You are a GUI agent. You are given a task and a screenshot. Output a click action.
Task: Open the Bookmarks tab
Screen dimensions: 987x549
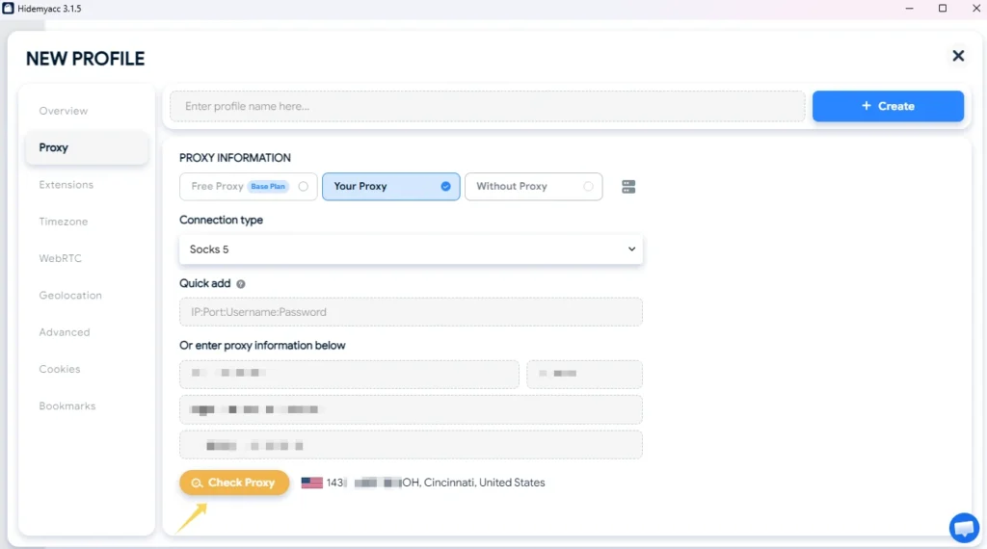click(x=67, y=406)
